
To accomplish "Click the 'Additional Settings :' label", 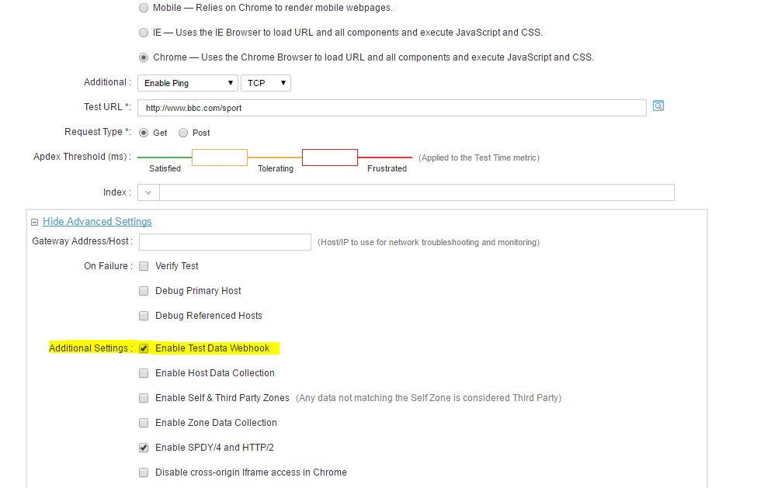I will click(x=91, y=348).
